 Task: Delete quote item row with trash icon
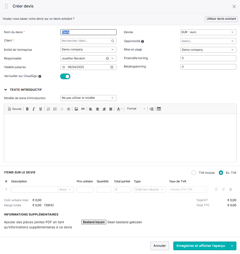click(231, 189)
